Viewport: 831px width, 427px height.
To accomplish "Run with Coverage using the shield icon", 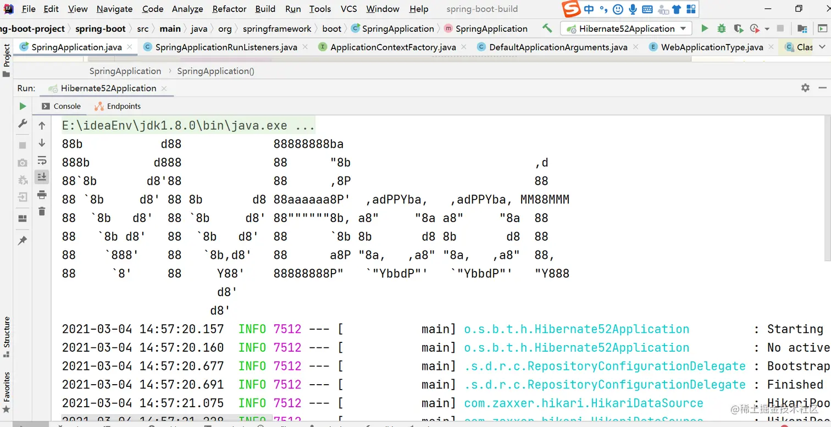I will click(738, 29).
